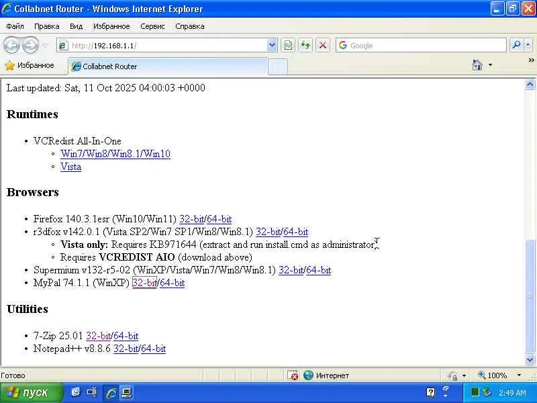Switch to the monitor-icon taskbar button
Viewport: 537px width, 403px height.
126,393
